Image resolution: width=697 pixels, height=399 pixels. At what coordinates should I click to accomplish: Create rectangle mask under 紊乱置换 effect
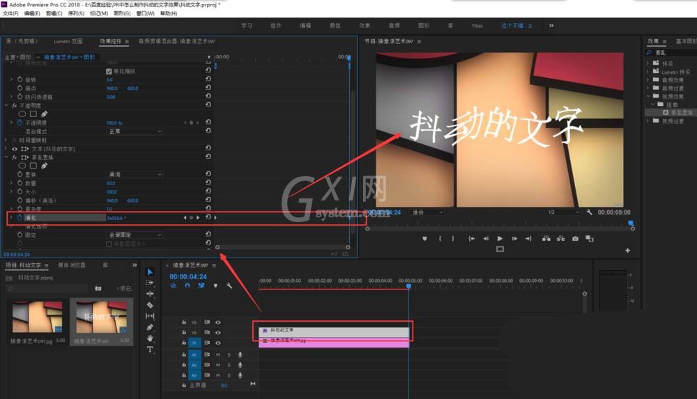click(33, 166)
